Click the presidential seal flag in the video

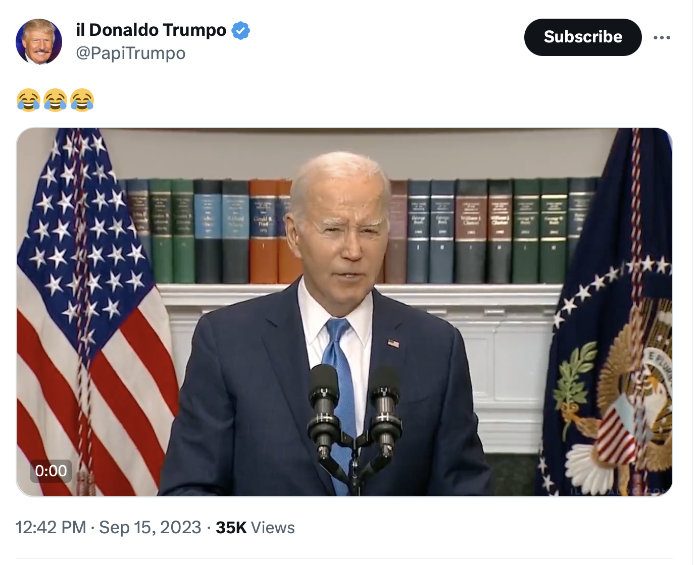[609, 312]
